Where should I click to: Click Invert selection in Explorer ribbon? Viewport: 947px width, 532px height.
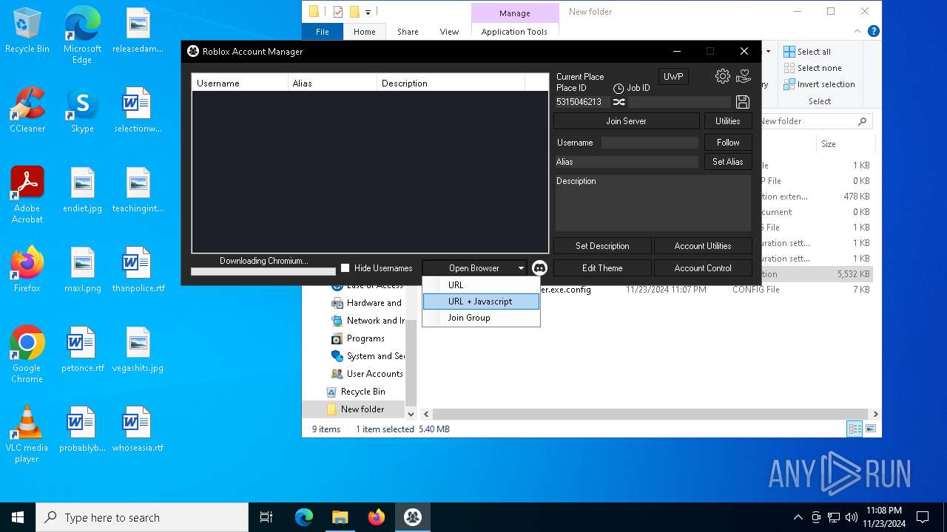pos(819,84)
